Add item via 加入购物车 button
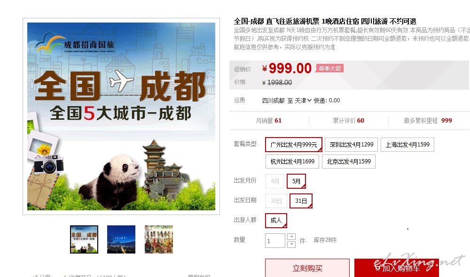 click(397, 268)
